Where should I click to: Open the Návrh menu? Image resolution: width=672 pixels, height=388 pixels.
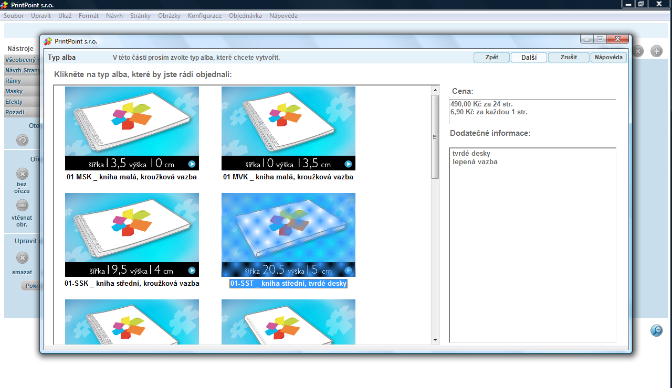[x=114, y=16]
